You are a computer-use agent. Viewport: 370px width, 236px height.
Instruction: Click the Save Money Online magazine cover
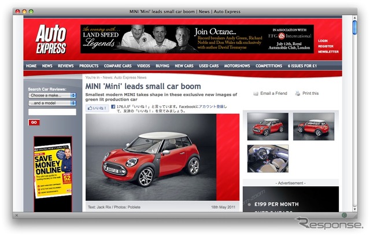(53, 171)
